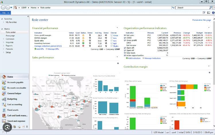This screenshot has height=135, width=215.
Task: Collapse the navigation pane with the arrow
Action: pyautogui.click(x=28, y=16)
